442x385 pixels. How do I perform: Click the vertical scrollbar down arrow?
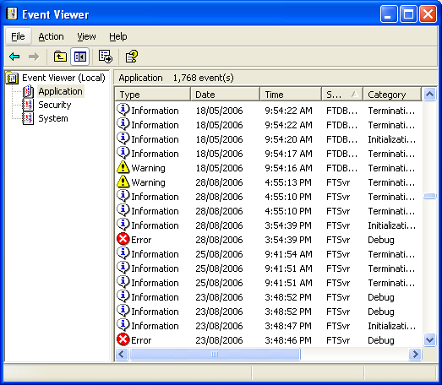(x=429, y=340)
